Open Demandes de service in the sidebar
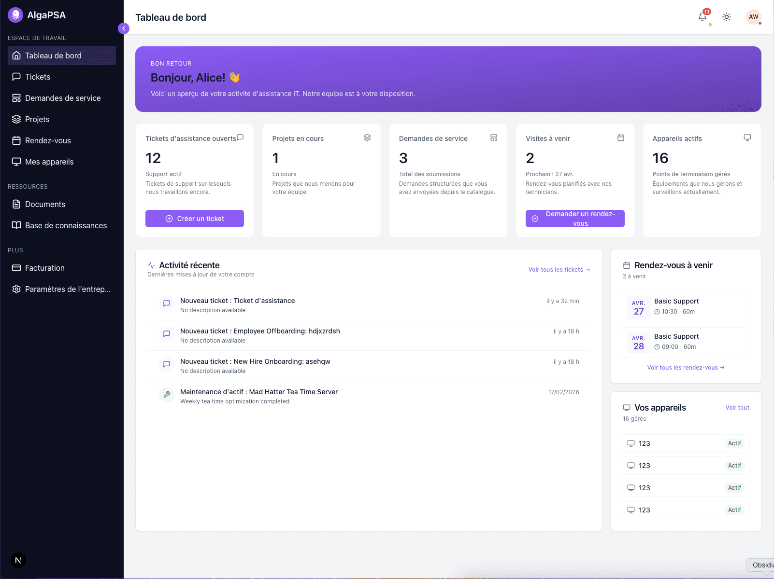This screenshot has height=579, width=774. (62, 98)
